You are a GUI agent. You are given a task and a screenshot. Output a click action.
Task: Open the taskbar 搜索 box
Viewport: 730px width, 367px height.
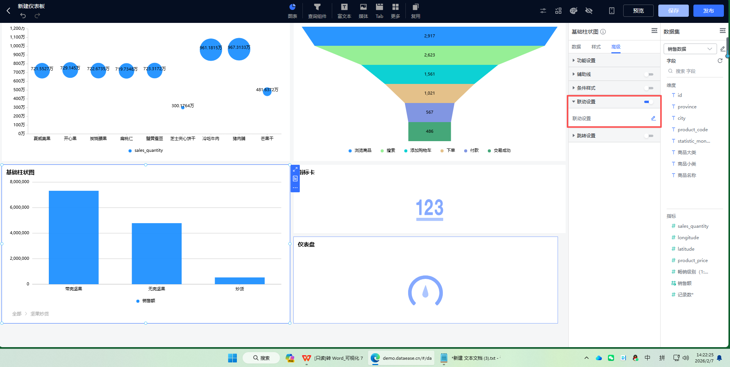pyautogui.click(x=261, y=358)
